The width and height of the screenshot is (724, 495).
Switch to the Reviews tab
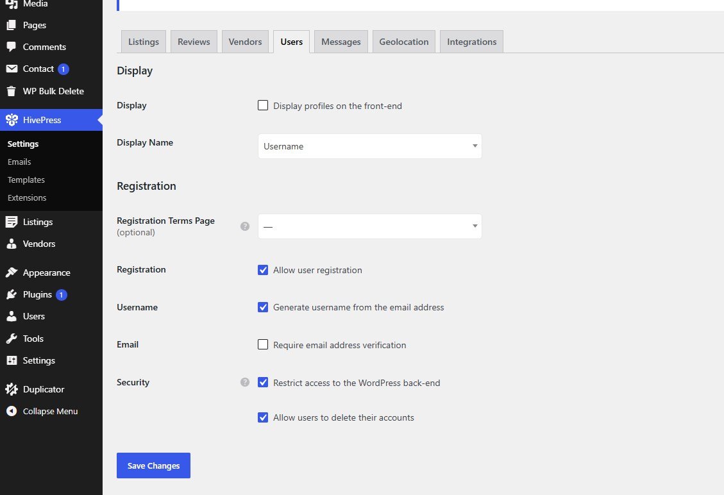click(194, 42)
